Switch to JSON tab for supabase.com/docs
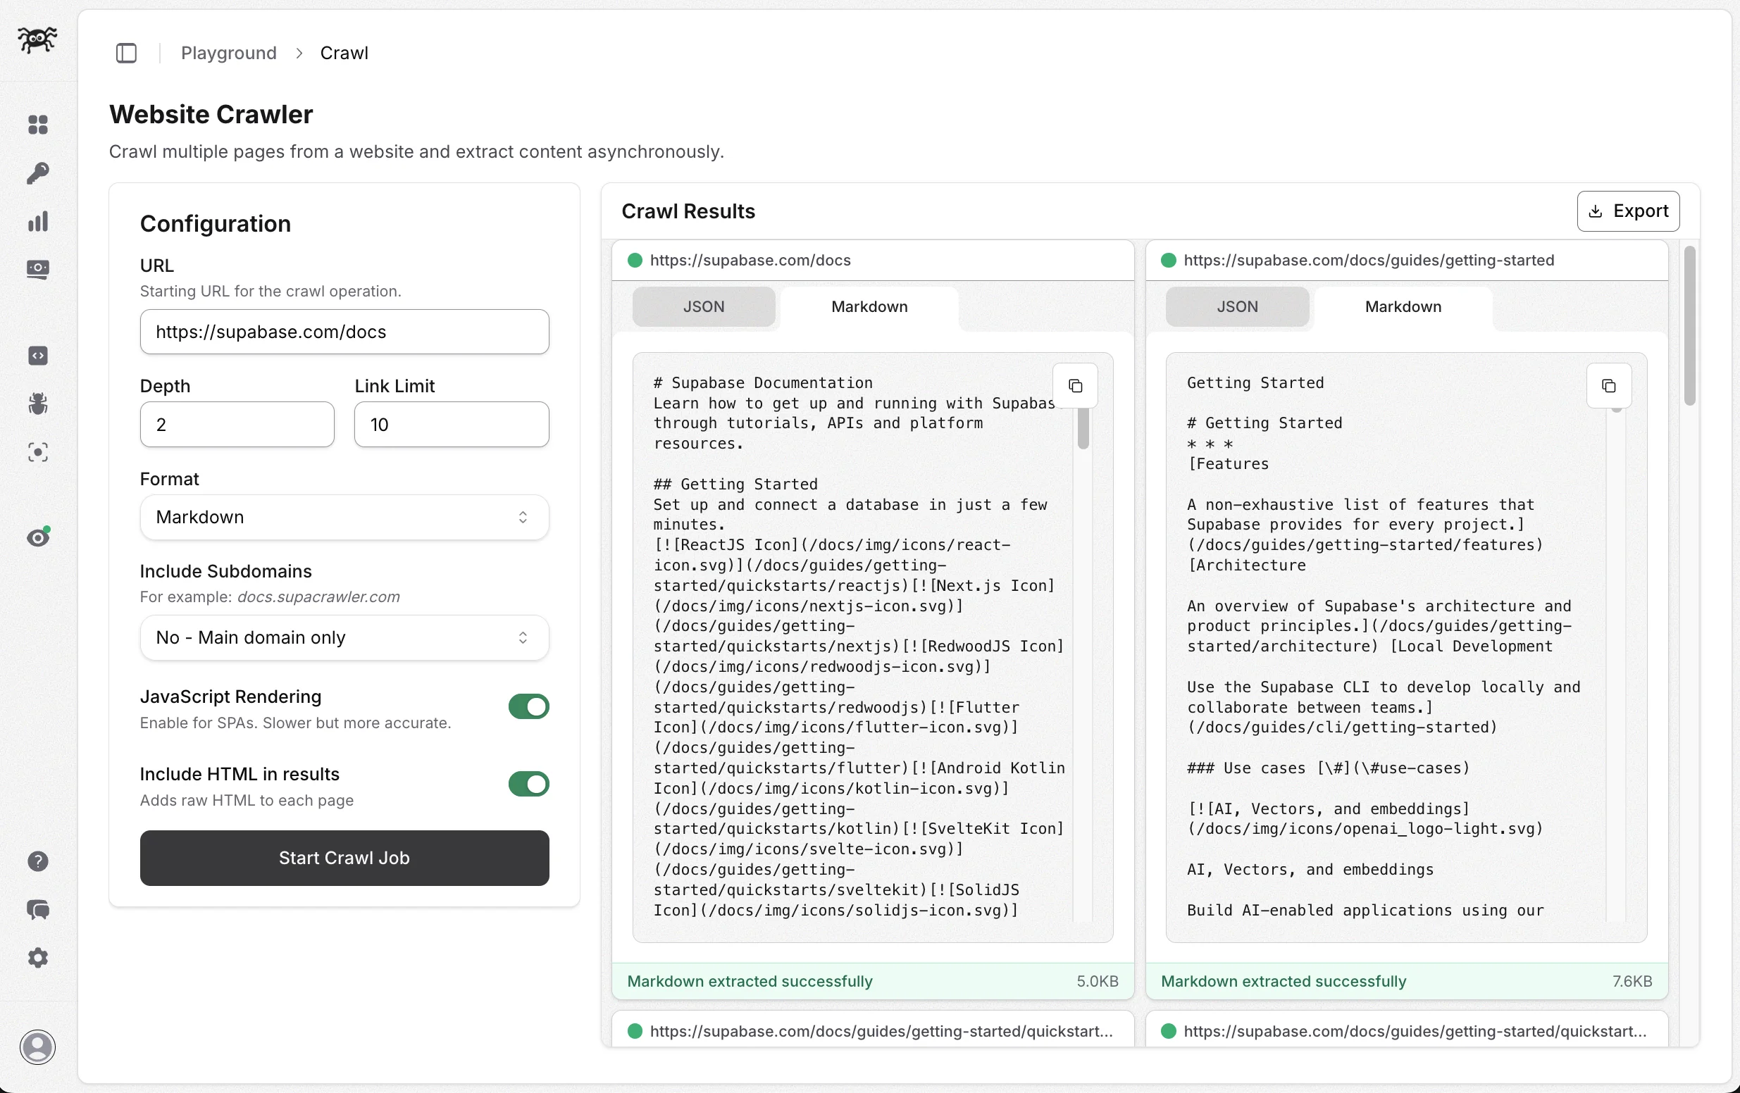 coord(703,306)
